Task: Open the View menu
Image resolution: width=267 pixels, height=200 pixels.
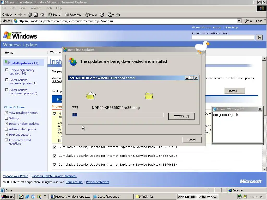Action: click(x=22, y=8)
